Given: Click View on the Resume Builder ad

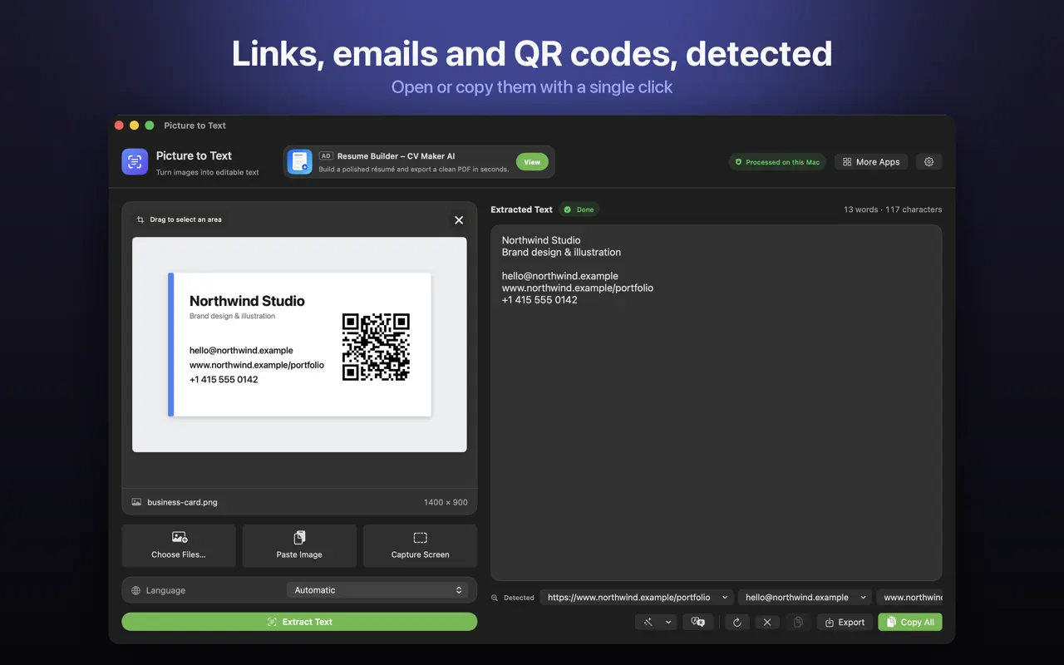Looking at the screenshot, I should (532, 162).
